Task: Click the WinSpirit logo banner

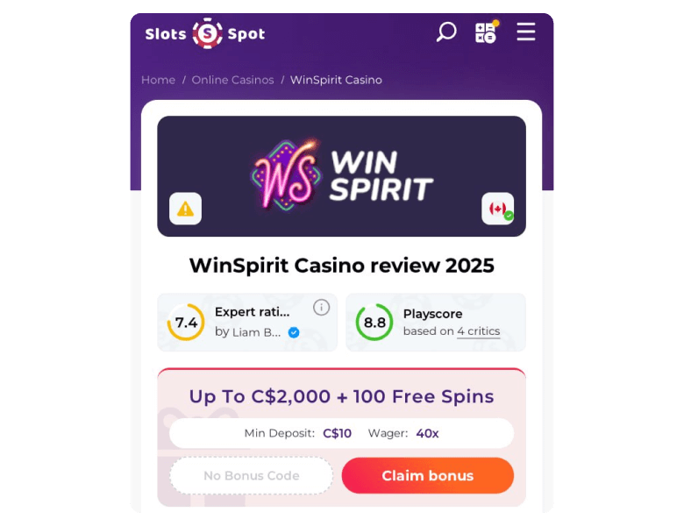Action: pos(342,176)
